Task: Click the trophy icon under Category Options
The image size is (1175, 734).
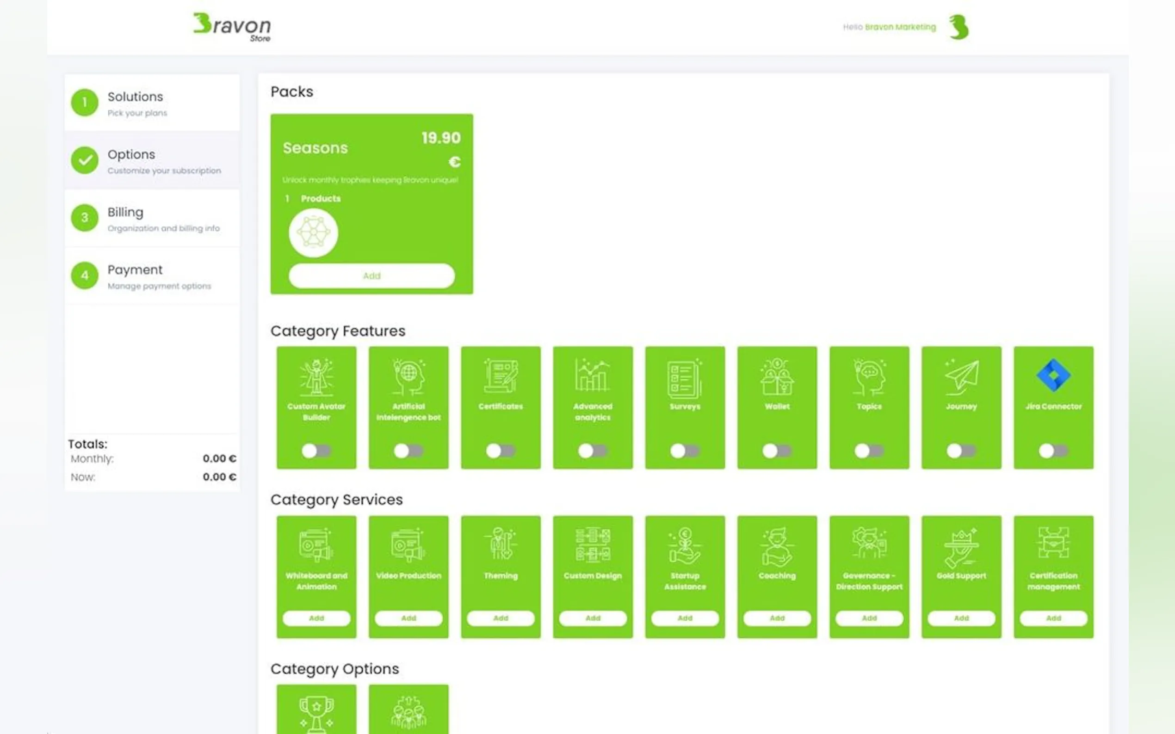Action: [316, 714]
